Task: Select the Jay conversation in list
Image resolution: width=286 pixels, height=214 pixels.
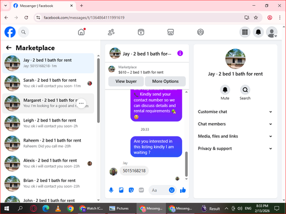Action: 48,63
